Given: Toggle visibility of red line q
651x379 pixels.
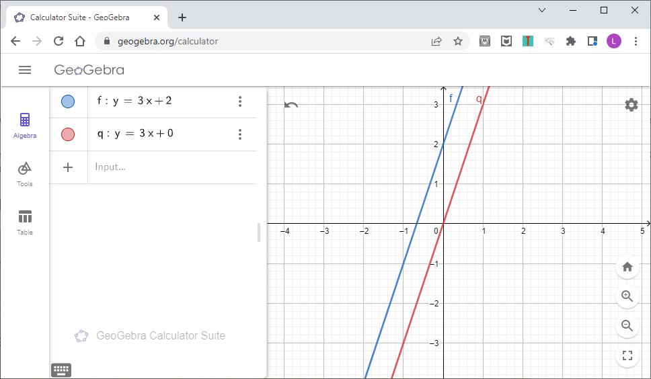Looking at the screenshot, I should [68, 134].
